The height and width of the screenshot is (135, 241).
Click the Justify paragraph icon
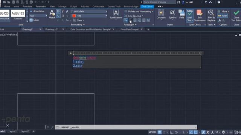pos(144,20)
